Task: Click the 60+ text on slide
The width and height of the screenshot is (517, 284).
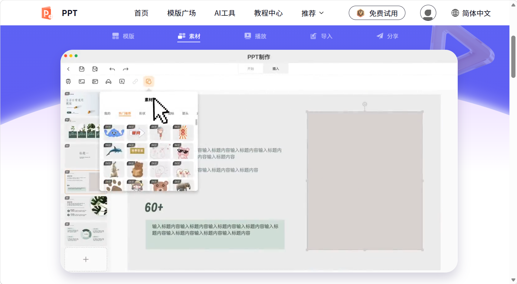Action: 154,207
